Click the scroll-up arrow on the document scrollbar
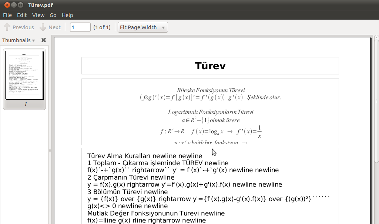The image size is (379, 224). tap(376, 37)
